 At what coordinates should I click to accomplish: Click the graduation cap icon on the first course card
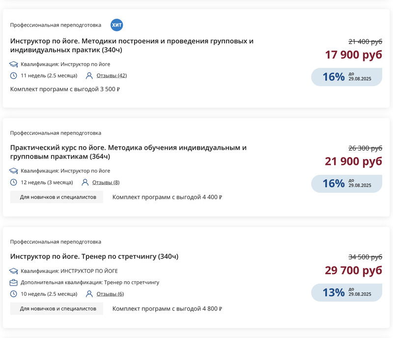pyautogui.click(x=13, y=64)
